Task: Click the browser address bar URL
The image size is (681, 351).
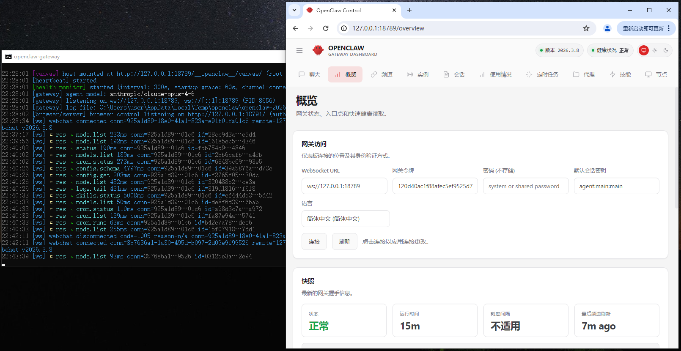Action: point(388,28)
